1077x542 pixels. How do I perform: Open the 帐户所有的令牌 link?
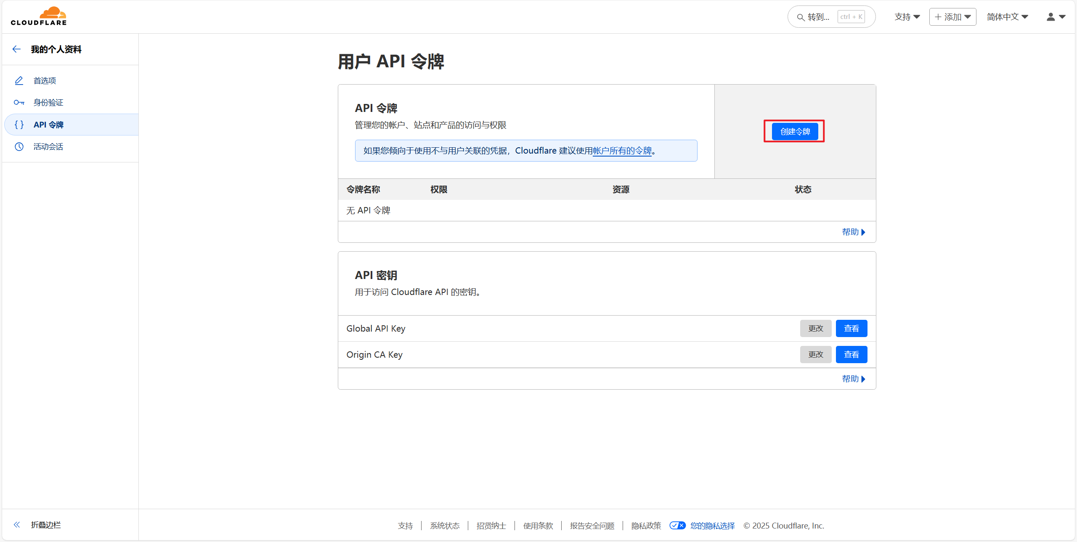point(622,151)
